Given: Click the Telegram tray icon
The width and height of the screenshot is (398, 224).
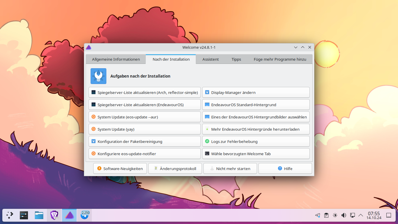Looking at the screenshot, I should pos(318,215).
